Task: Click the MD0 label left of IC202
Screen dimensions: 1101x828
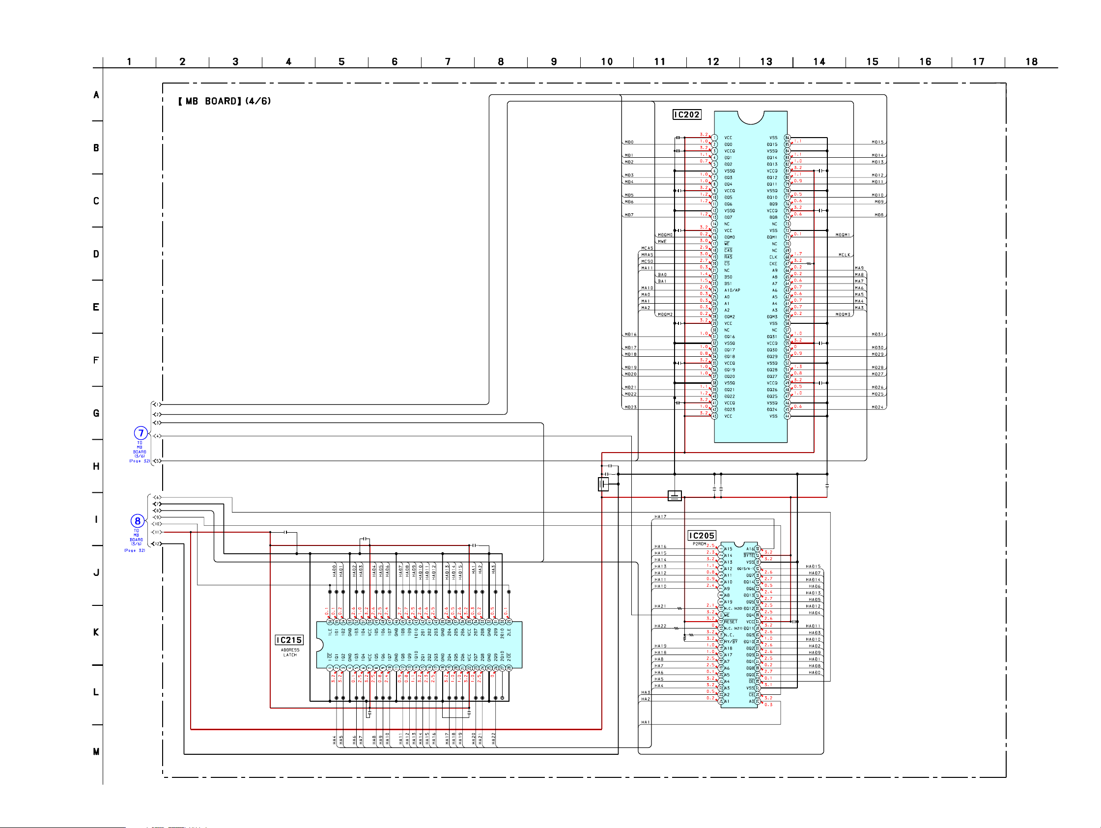Action: 629,142
